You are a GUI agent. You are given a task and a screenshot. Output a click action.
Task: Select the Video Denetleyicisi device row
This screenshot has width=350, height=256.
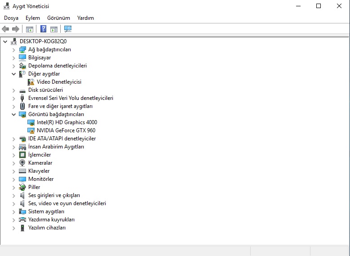59,82
